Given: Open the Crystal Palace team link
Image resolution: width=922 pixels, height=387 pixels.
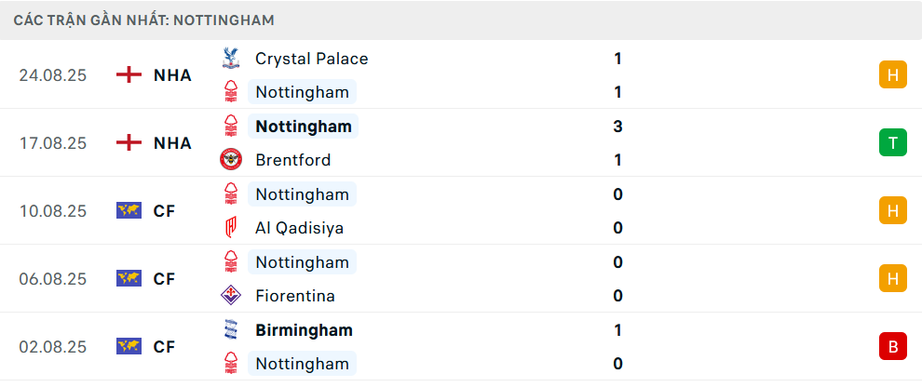Looking at the screenshot, I should pyautogui.click(x=311, y=59).
